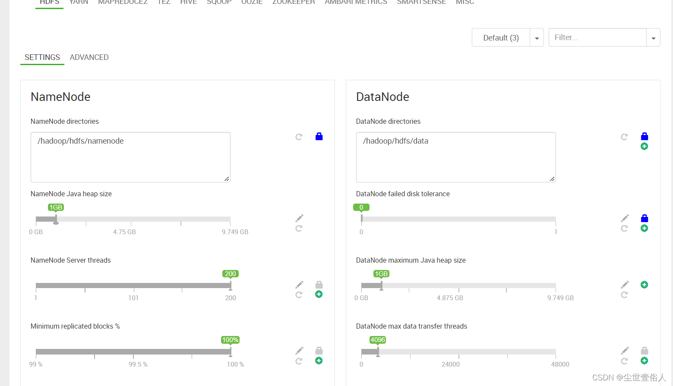The width and height of the screenshot is (673, 386).
Task: Undo changes for DataNode directories
Action: [x=624, y=137]
